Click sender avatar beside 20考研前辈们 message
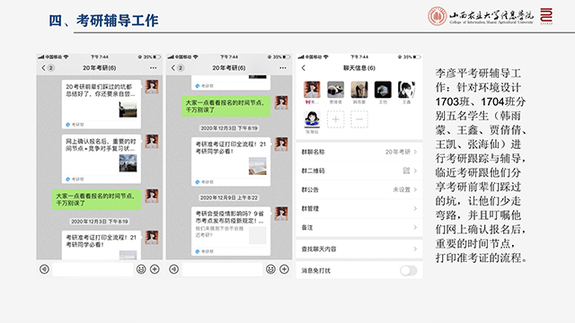The height and width of the screenshot is (323, 575). [152, 87]
